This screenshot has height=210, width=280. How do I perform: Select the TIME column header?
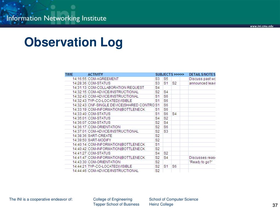tap(69, 74)
